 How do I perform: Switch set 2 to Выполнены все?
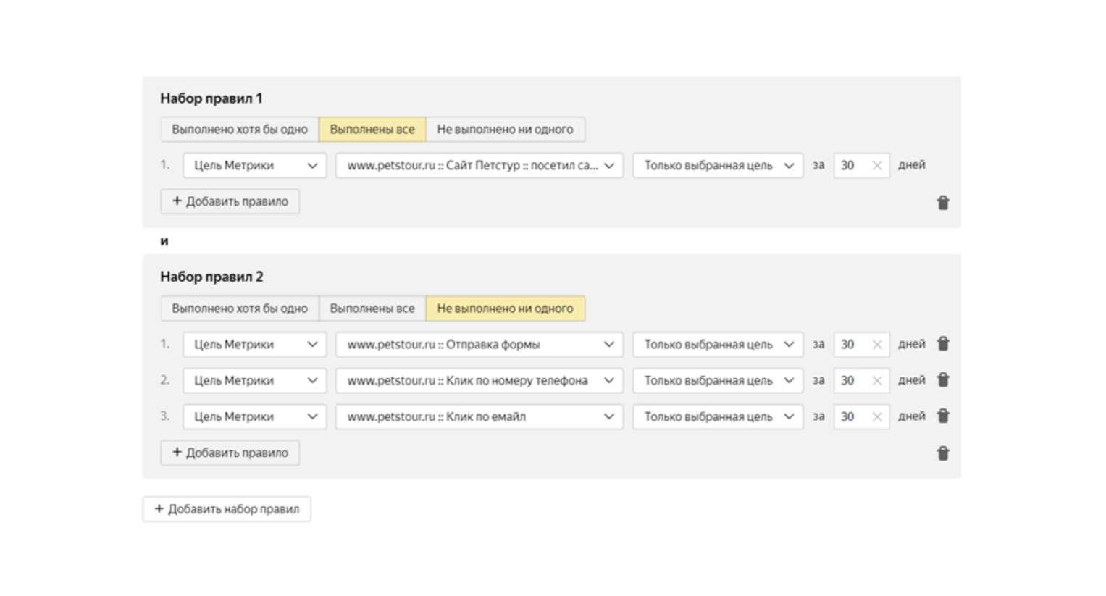click(372, 309)
